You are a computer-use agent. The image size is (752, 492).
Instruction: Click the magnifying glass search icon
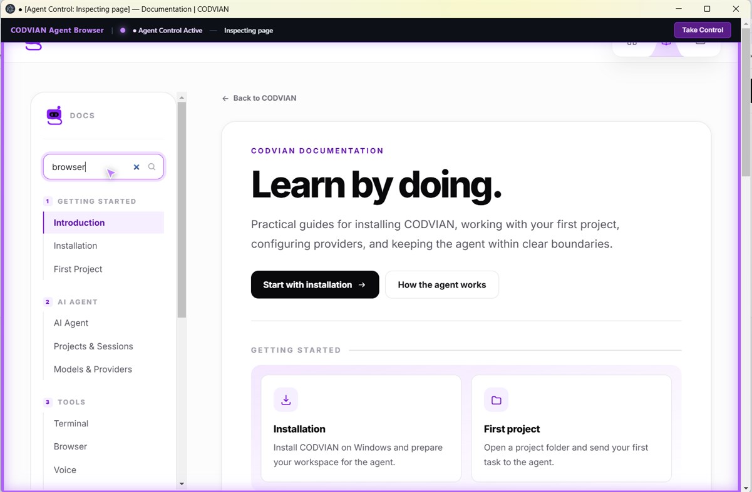tap(152, 167)
